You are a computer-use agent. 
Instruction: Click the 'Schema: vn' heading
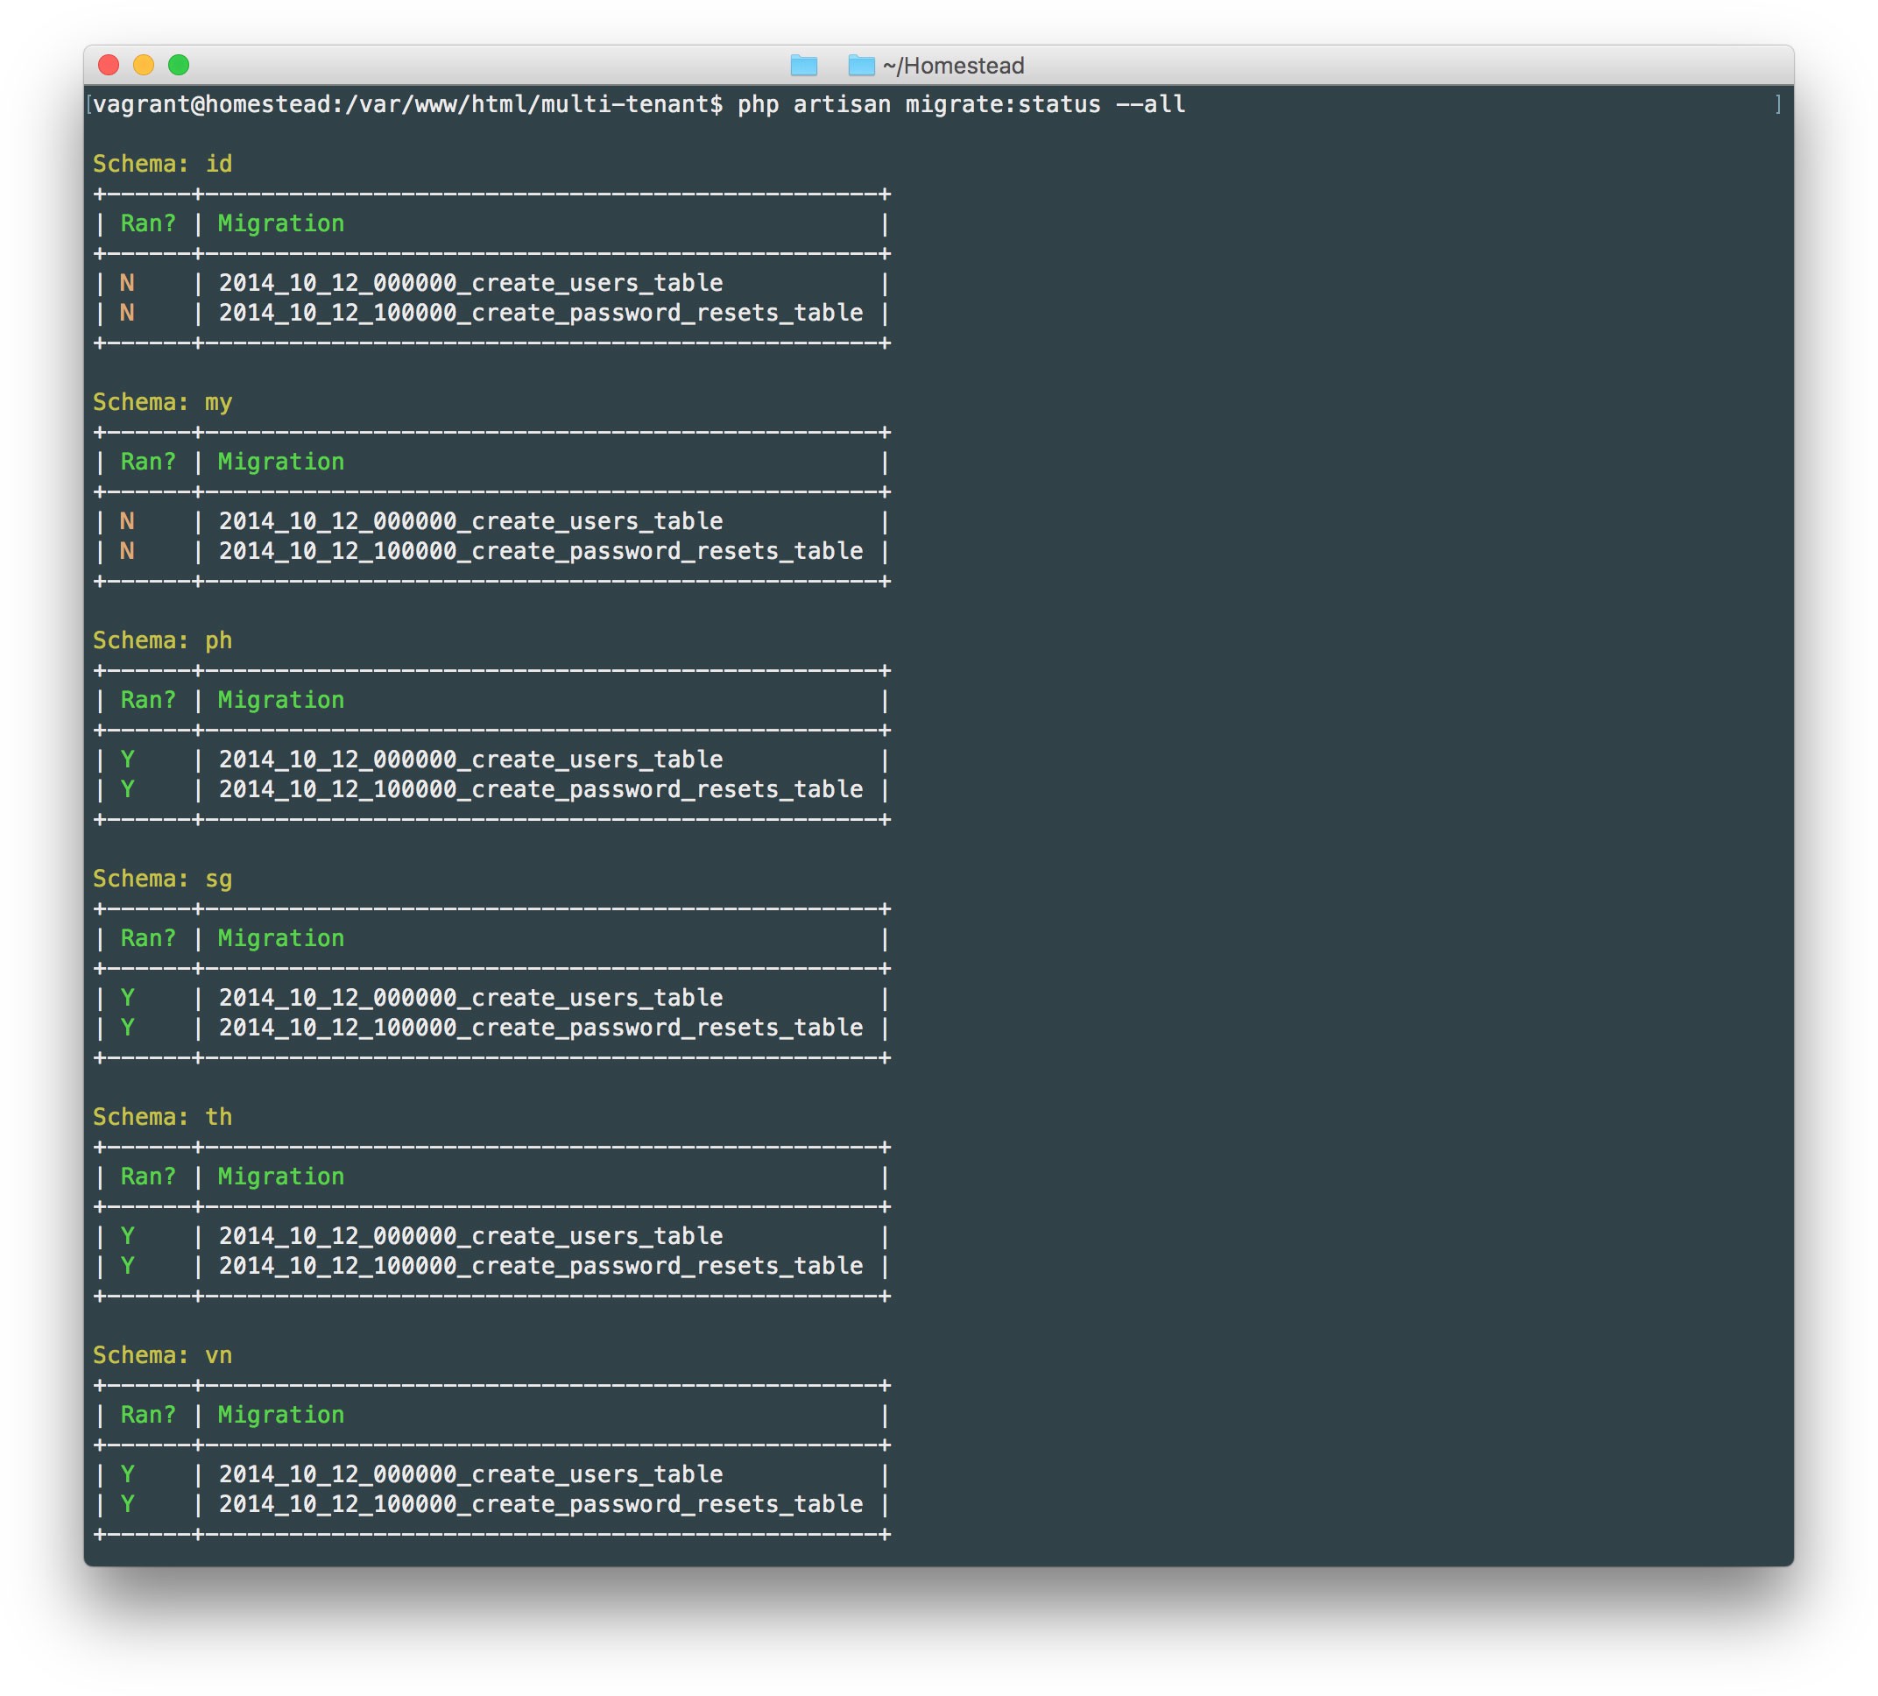click(162, 1356)
